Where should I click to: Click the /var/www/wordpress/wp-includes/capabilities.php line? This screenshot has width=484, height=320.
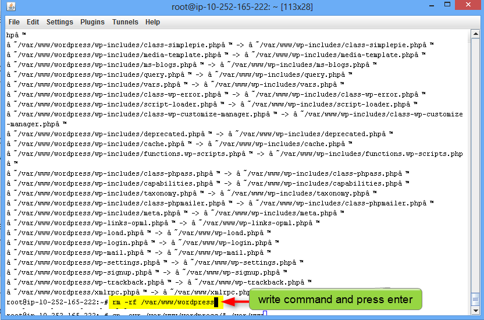point(208,183)
